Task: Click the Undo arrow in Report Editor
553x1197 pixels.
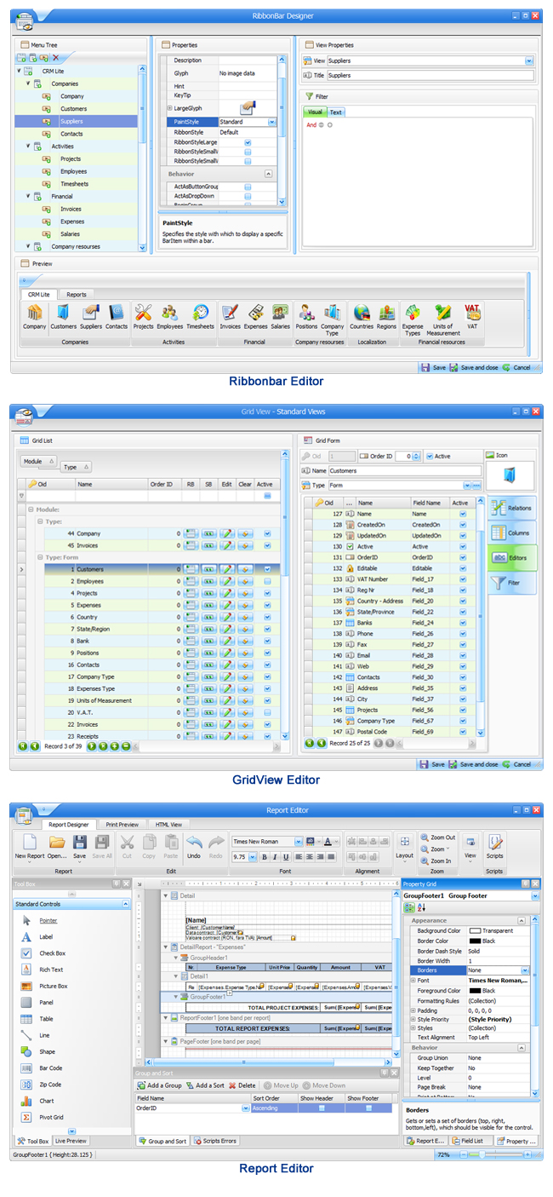Action: (194, 845)
